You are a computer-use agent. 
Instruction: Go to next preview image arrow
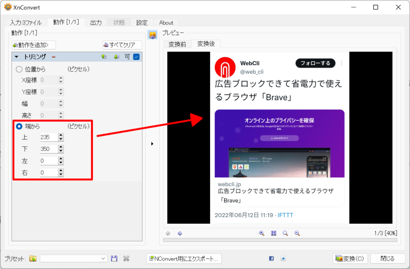(x=179, y=233)
